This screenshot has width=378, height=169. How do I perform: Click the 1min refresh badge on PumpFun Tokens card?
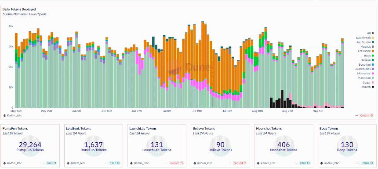51,163
